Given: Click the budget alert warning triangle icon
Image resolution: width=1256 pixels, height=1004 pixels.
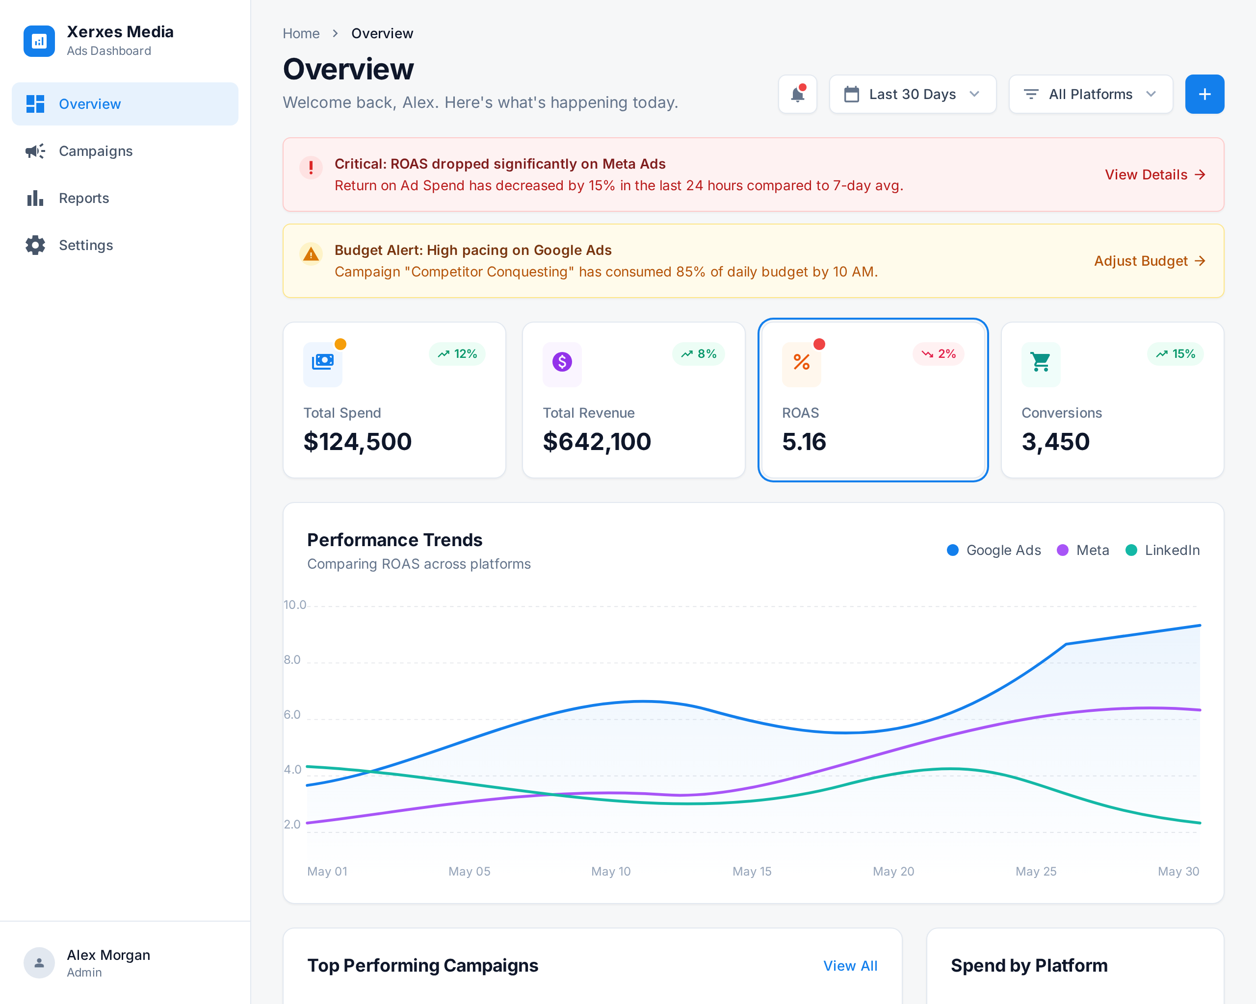Looking at the screenshot, I should pos(311,254).
